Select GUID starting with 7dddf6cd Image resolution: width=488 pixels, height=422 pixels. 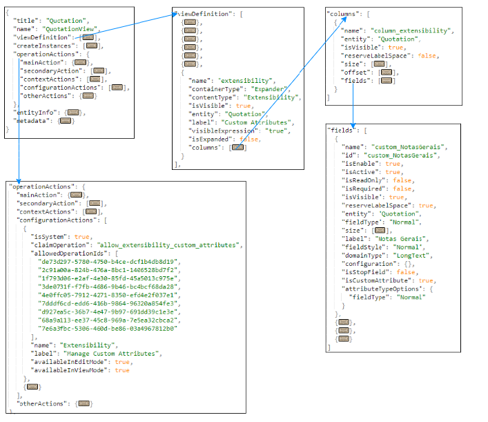(x=108, y=304)
